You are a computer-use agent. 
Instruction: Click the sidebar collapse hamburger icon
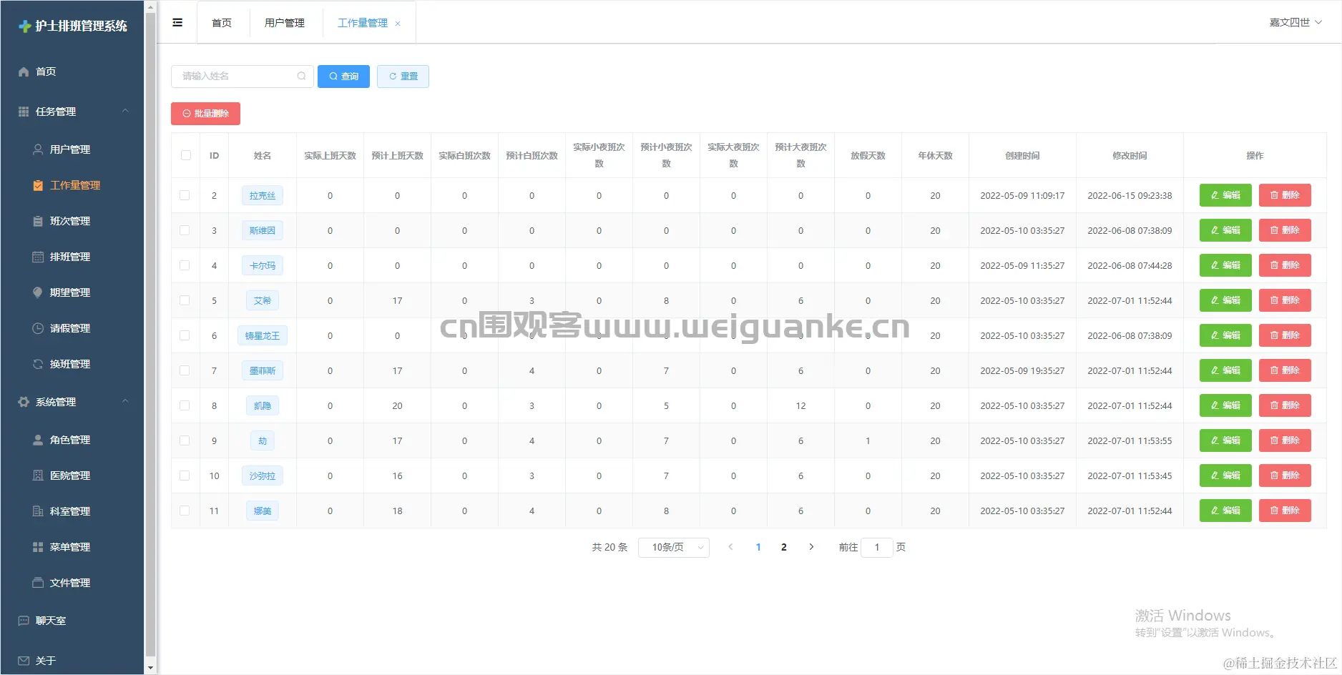[177, 23]
